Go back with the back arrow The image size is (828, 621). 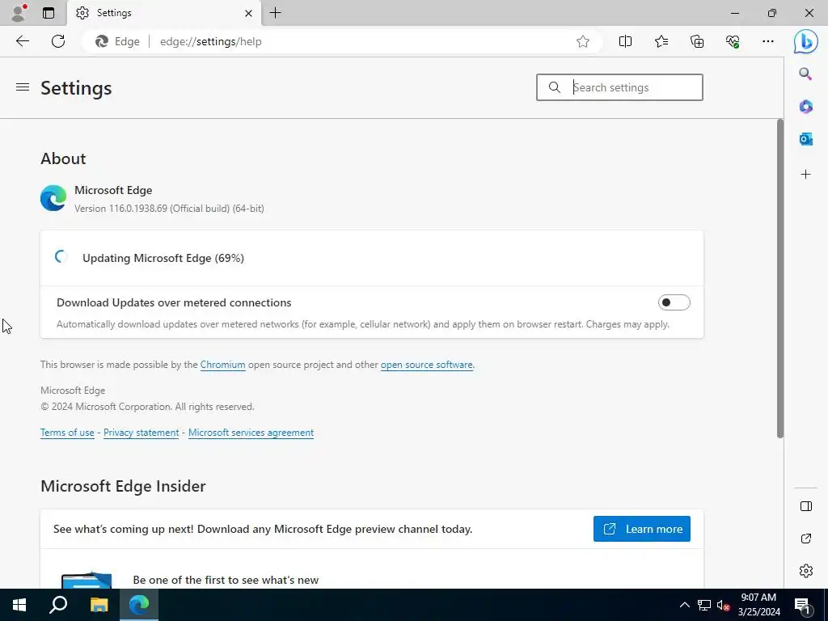tap(22, 41)
